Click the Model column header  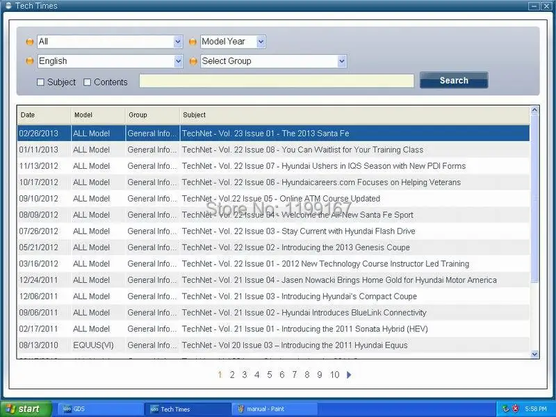(98, 115)
